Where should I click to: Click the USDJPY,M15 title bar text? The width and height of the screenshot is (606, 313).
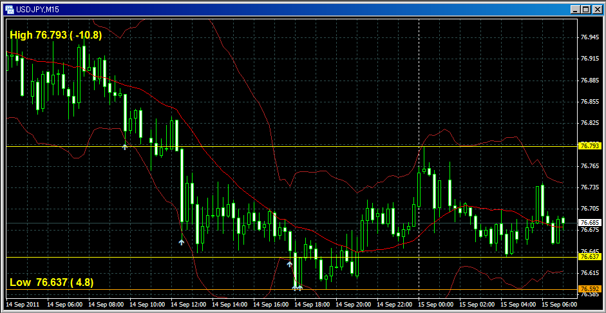click(x=38, y=8)
